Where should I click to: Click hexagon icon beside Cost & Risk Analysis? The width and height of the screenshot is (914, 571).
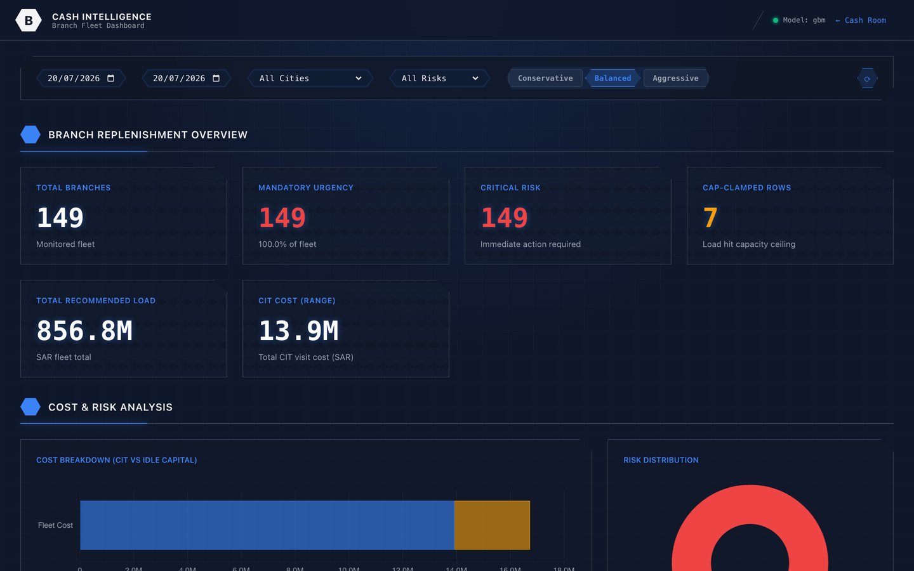pos(30,407)
